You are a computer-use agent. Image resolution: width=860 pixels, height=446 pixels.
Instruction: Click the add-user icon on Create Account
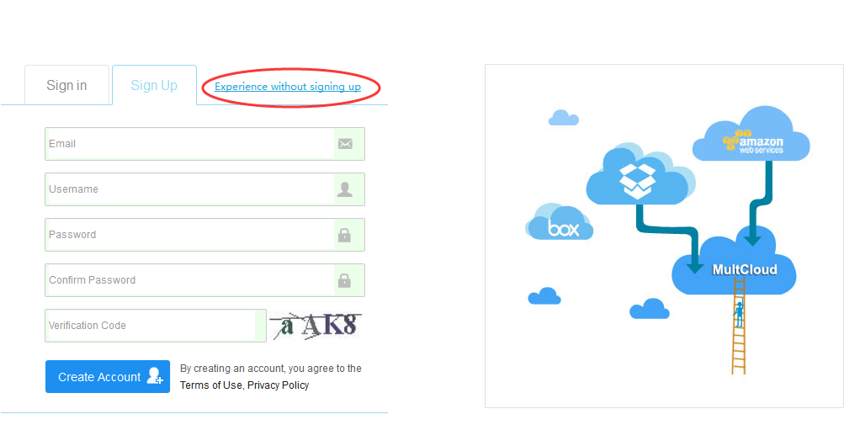click(x=155, y=376)
